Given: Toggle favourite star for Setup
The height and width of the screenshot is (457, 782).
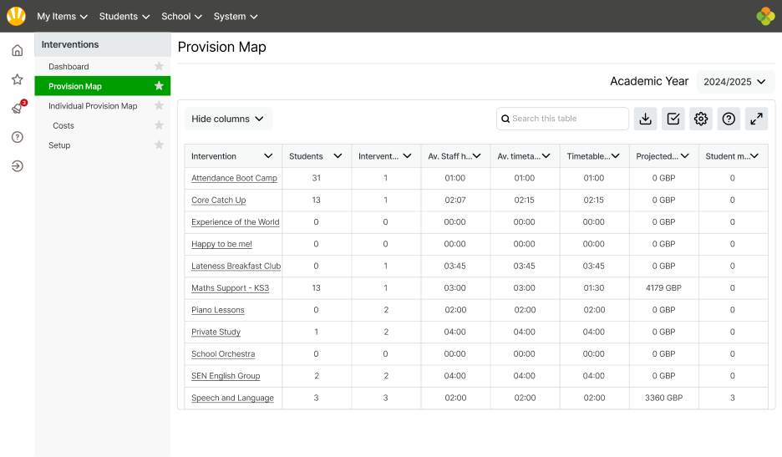Looking at the screenshot, I should (159, 145).
